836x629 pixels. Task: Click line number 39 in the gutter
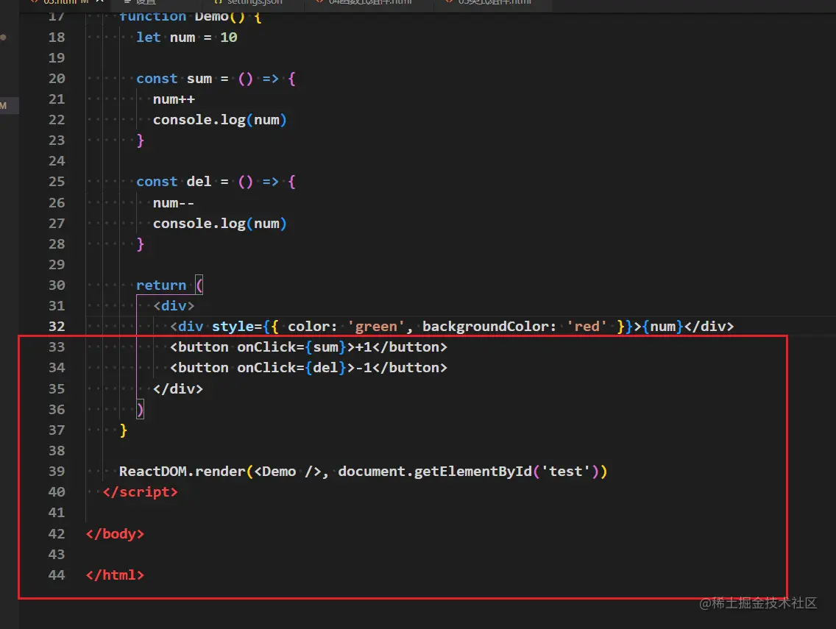(57, 472)
